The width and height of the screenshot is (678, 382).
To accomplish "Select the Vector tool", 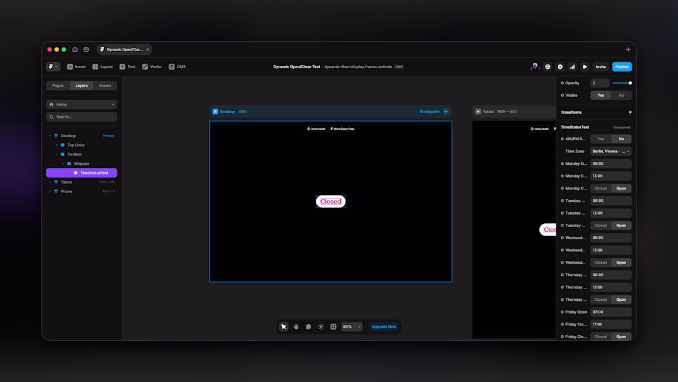I will (152, 67).
